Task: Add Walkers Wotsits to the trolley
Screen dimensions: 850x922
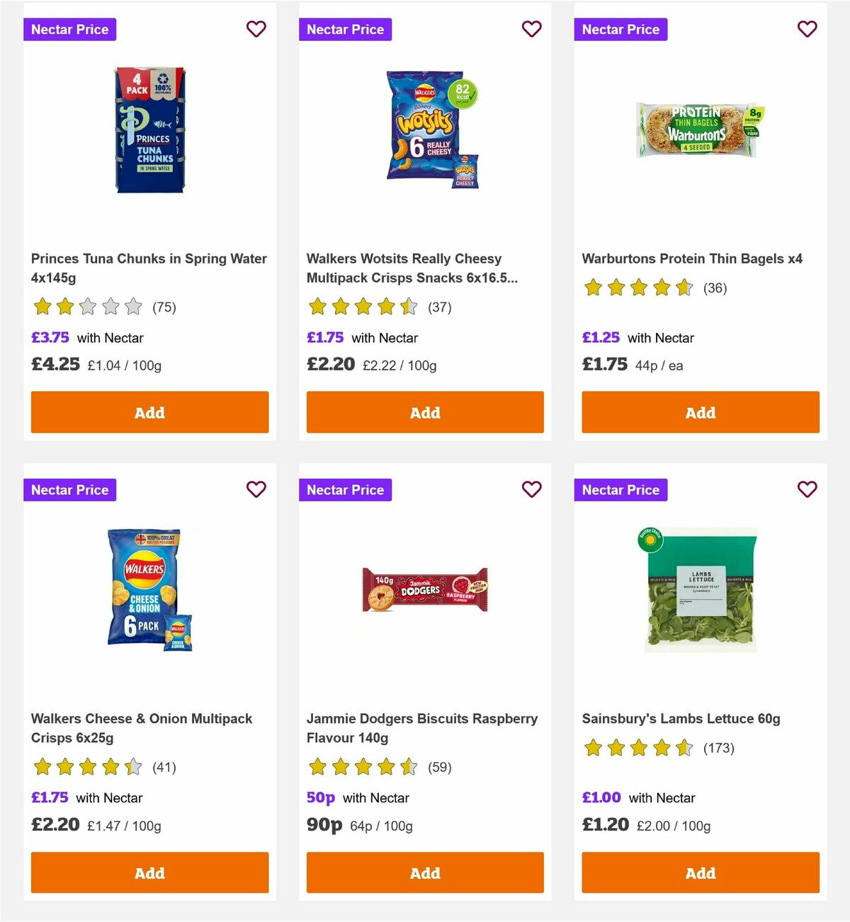Action: [x=424, y=412]
